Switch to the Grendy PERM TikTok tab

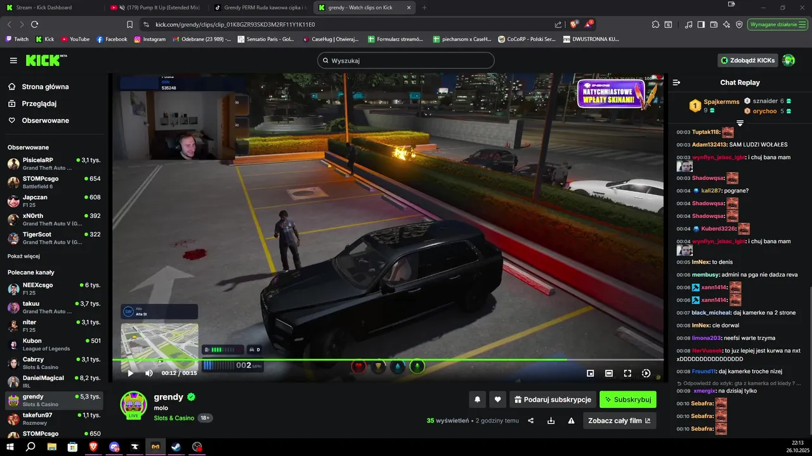pyautogui.click(x=261, y=8)
